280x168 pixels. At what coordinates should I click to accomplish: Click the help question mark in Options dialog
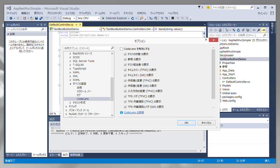(206, 40)
